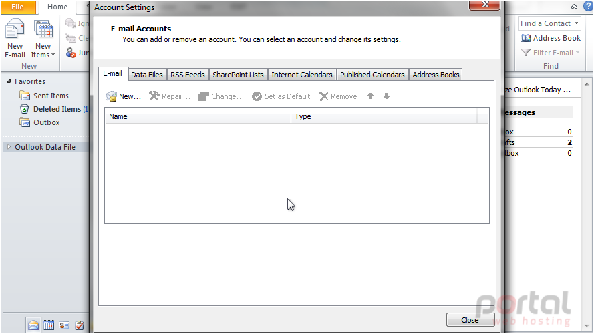Viewport: 594px width, 334px height.
Task: Click Customize Outlook Today link
Action: click(x=539, y=90)
